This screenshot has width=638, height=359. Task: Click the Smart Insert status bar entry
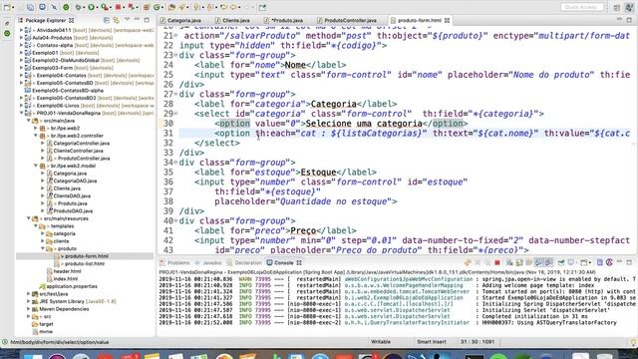pyautogui.click(x=432, y=342)
